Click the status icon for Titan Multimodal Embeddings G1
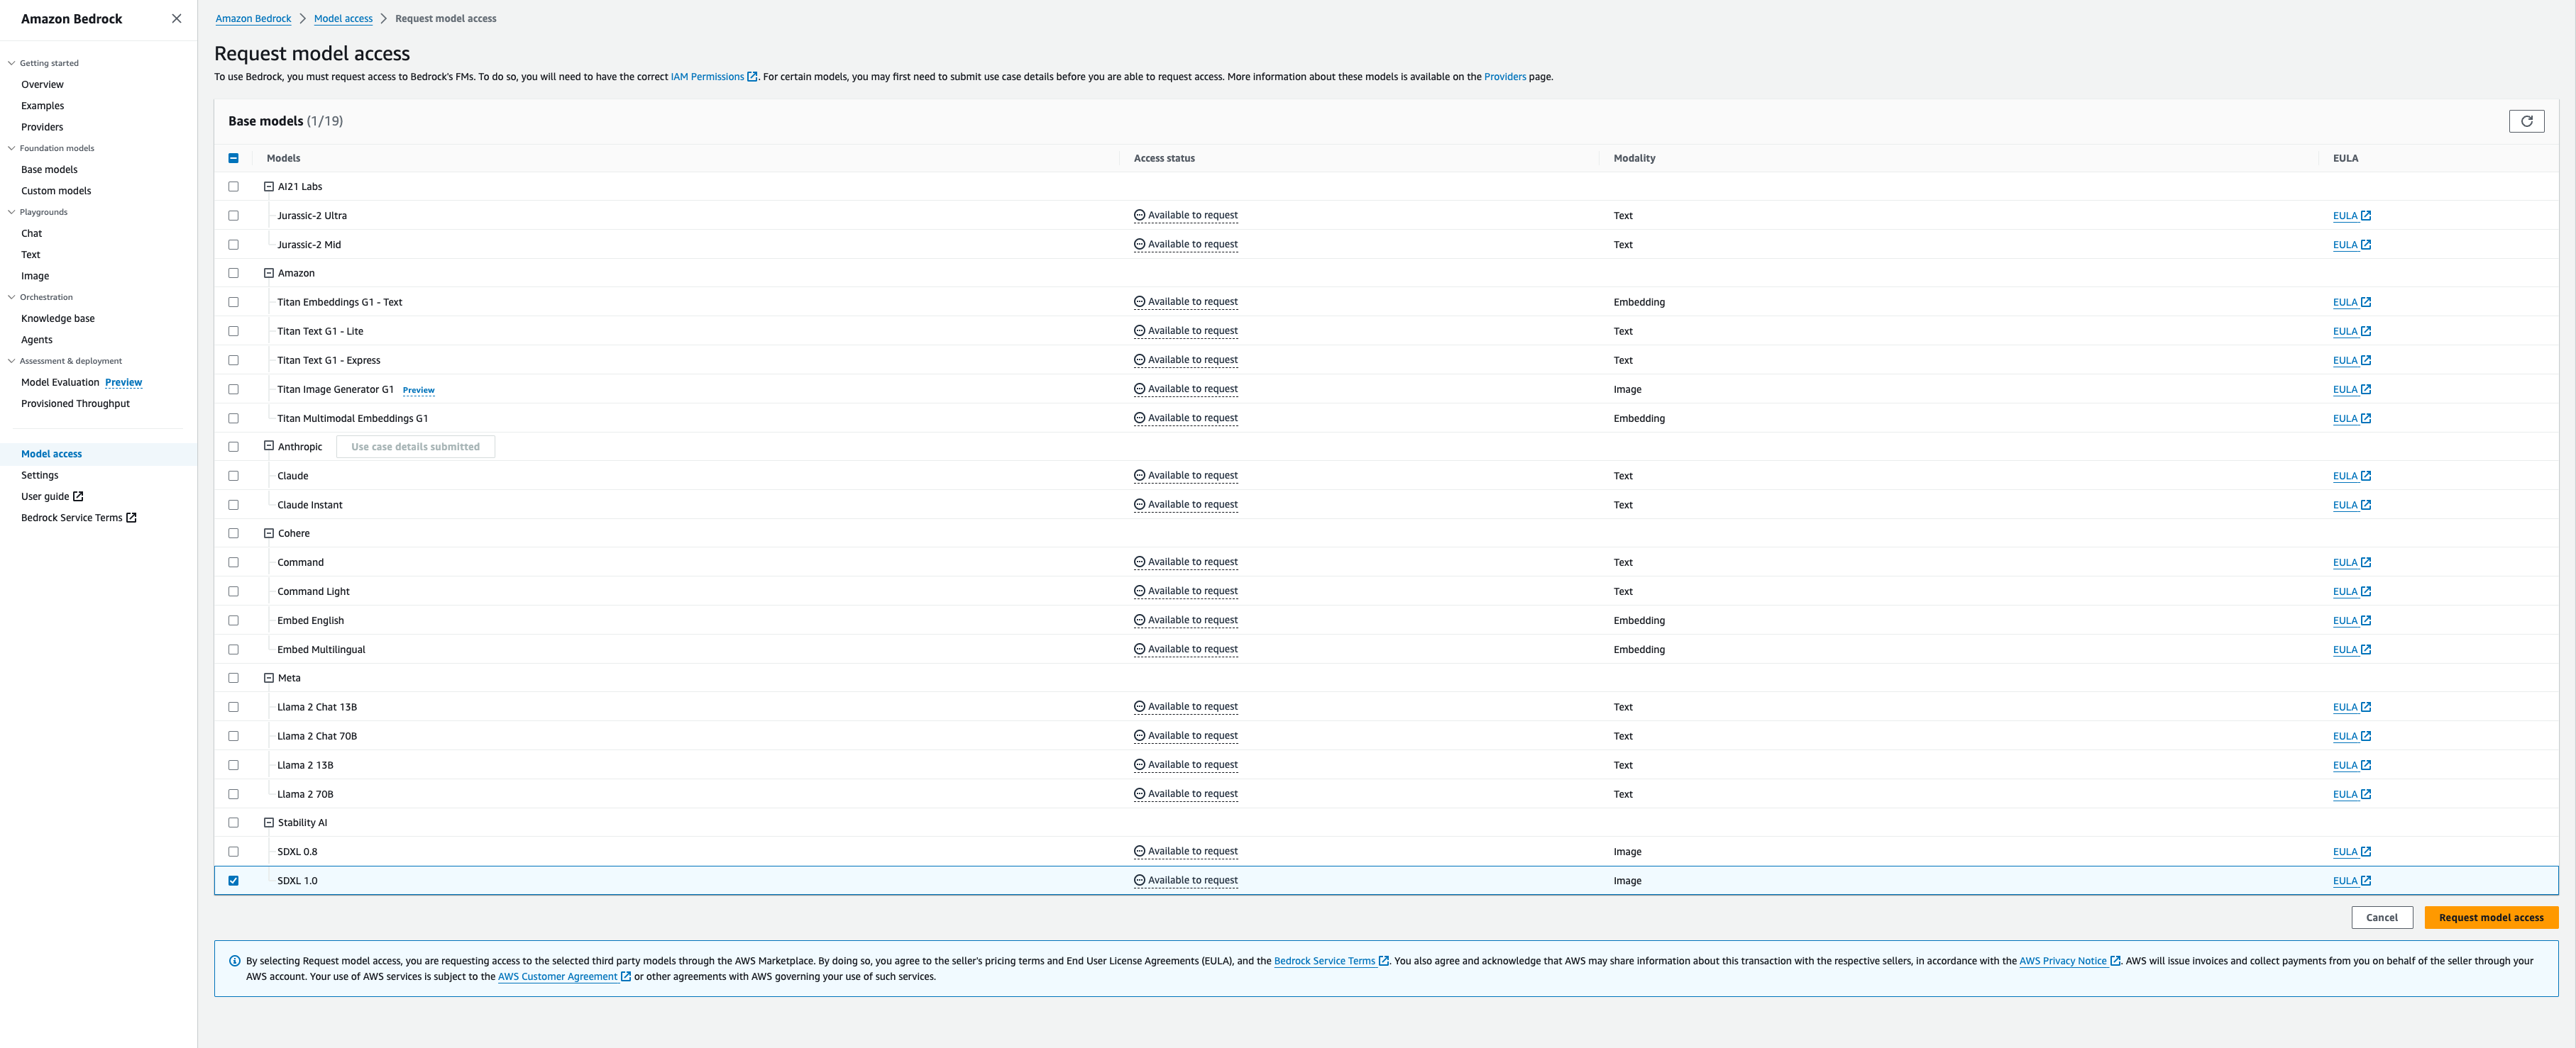 (1139, 418)
